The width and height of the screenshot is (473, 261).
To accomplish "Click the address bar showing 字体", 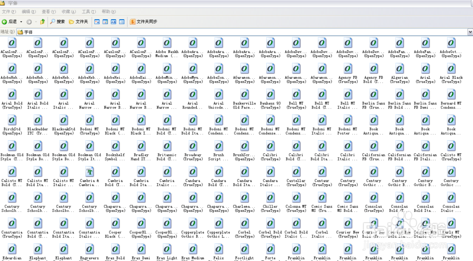I will (241, 32).
